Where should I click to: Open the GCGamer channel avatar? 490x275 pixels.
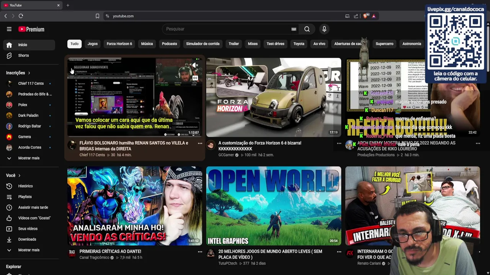(211, 145)
